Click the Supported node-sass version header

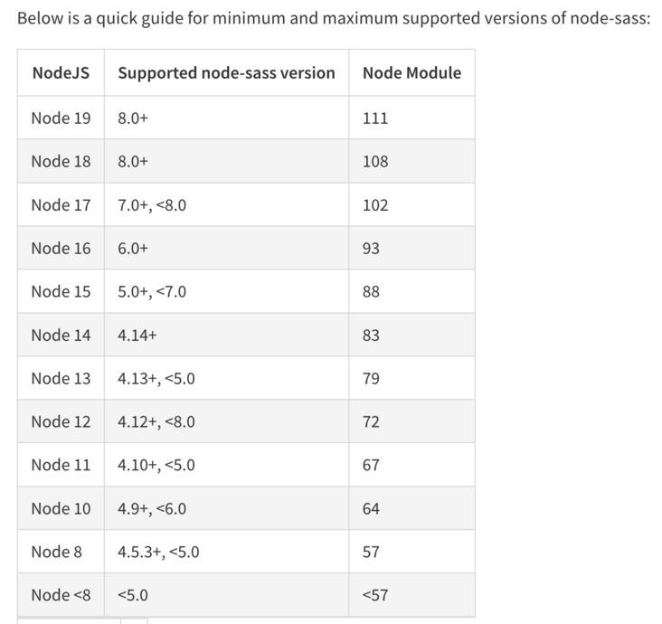[226, 73]
